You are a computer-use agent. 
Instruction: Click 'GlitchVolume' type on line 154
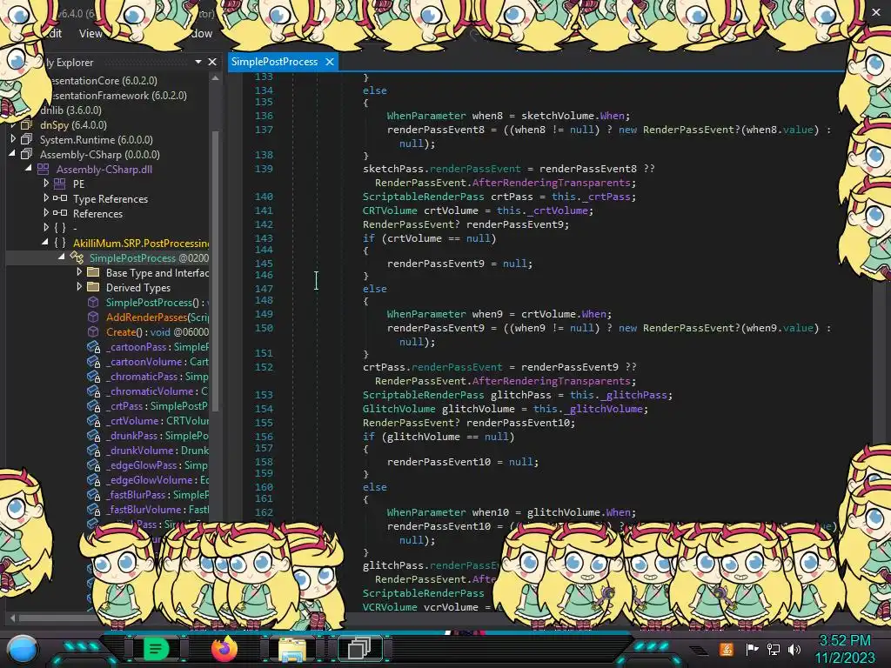click(x=399, y=409)
